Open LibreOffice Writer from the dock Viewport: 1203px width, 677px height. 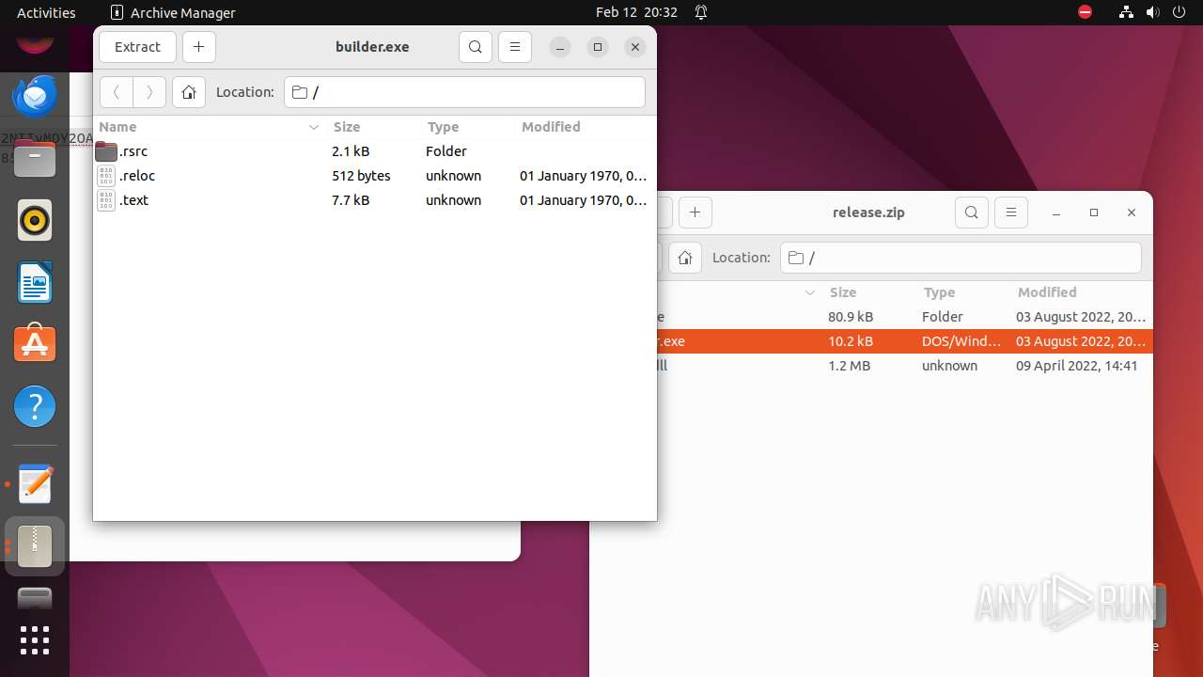(35, 282)
